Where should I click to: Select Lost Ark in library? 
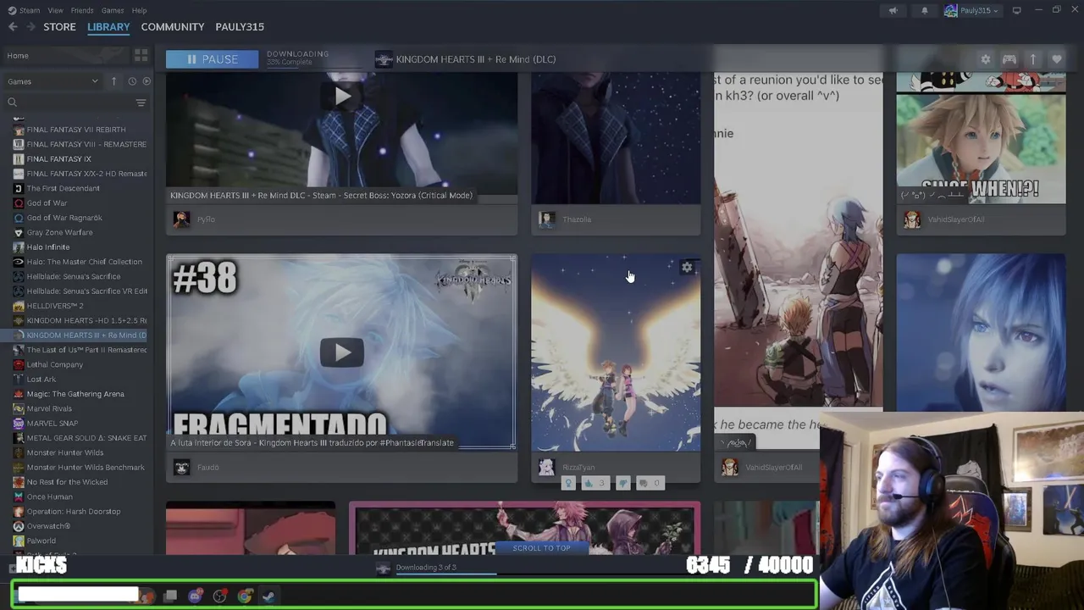pyautogui.click(x=41, y=380)
